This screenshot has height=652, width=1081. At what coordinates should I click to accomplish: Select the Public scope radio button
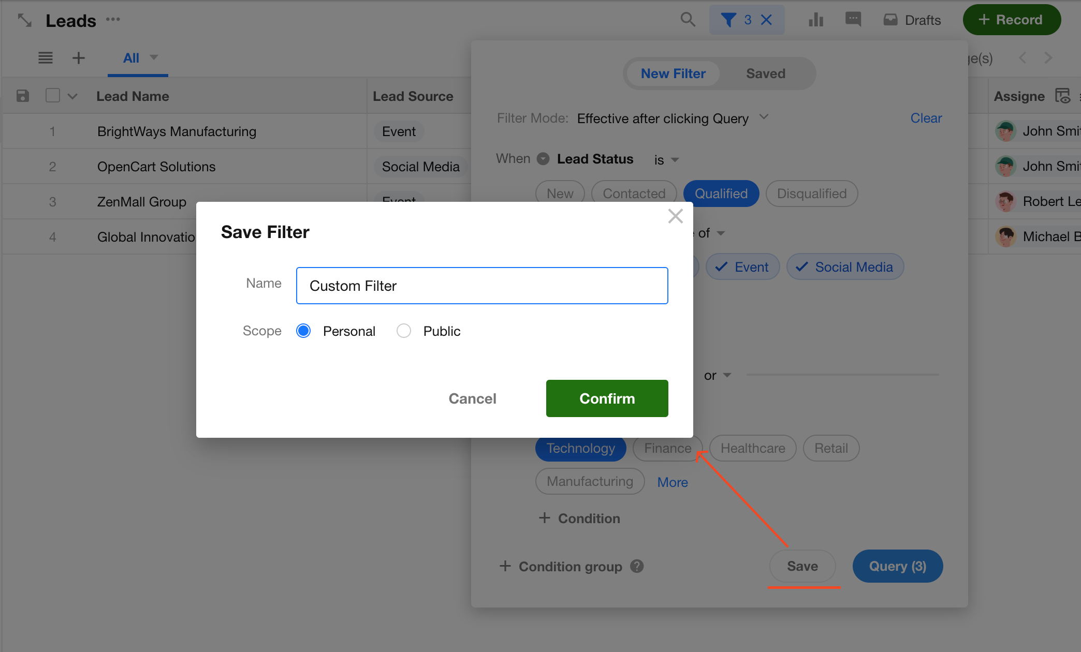click(404, 331)
